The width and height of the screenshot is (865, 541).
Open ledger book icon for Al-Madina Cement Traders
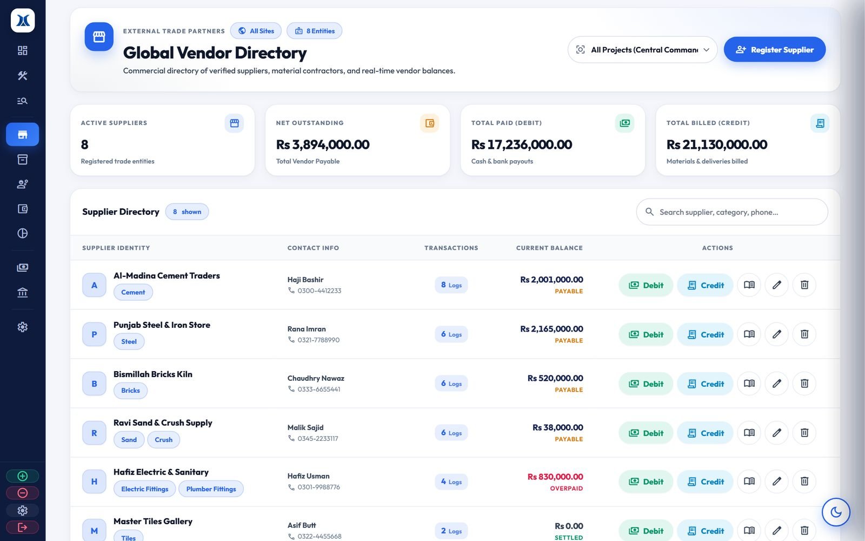click(749, 285)
